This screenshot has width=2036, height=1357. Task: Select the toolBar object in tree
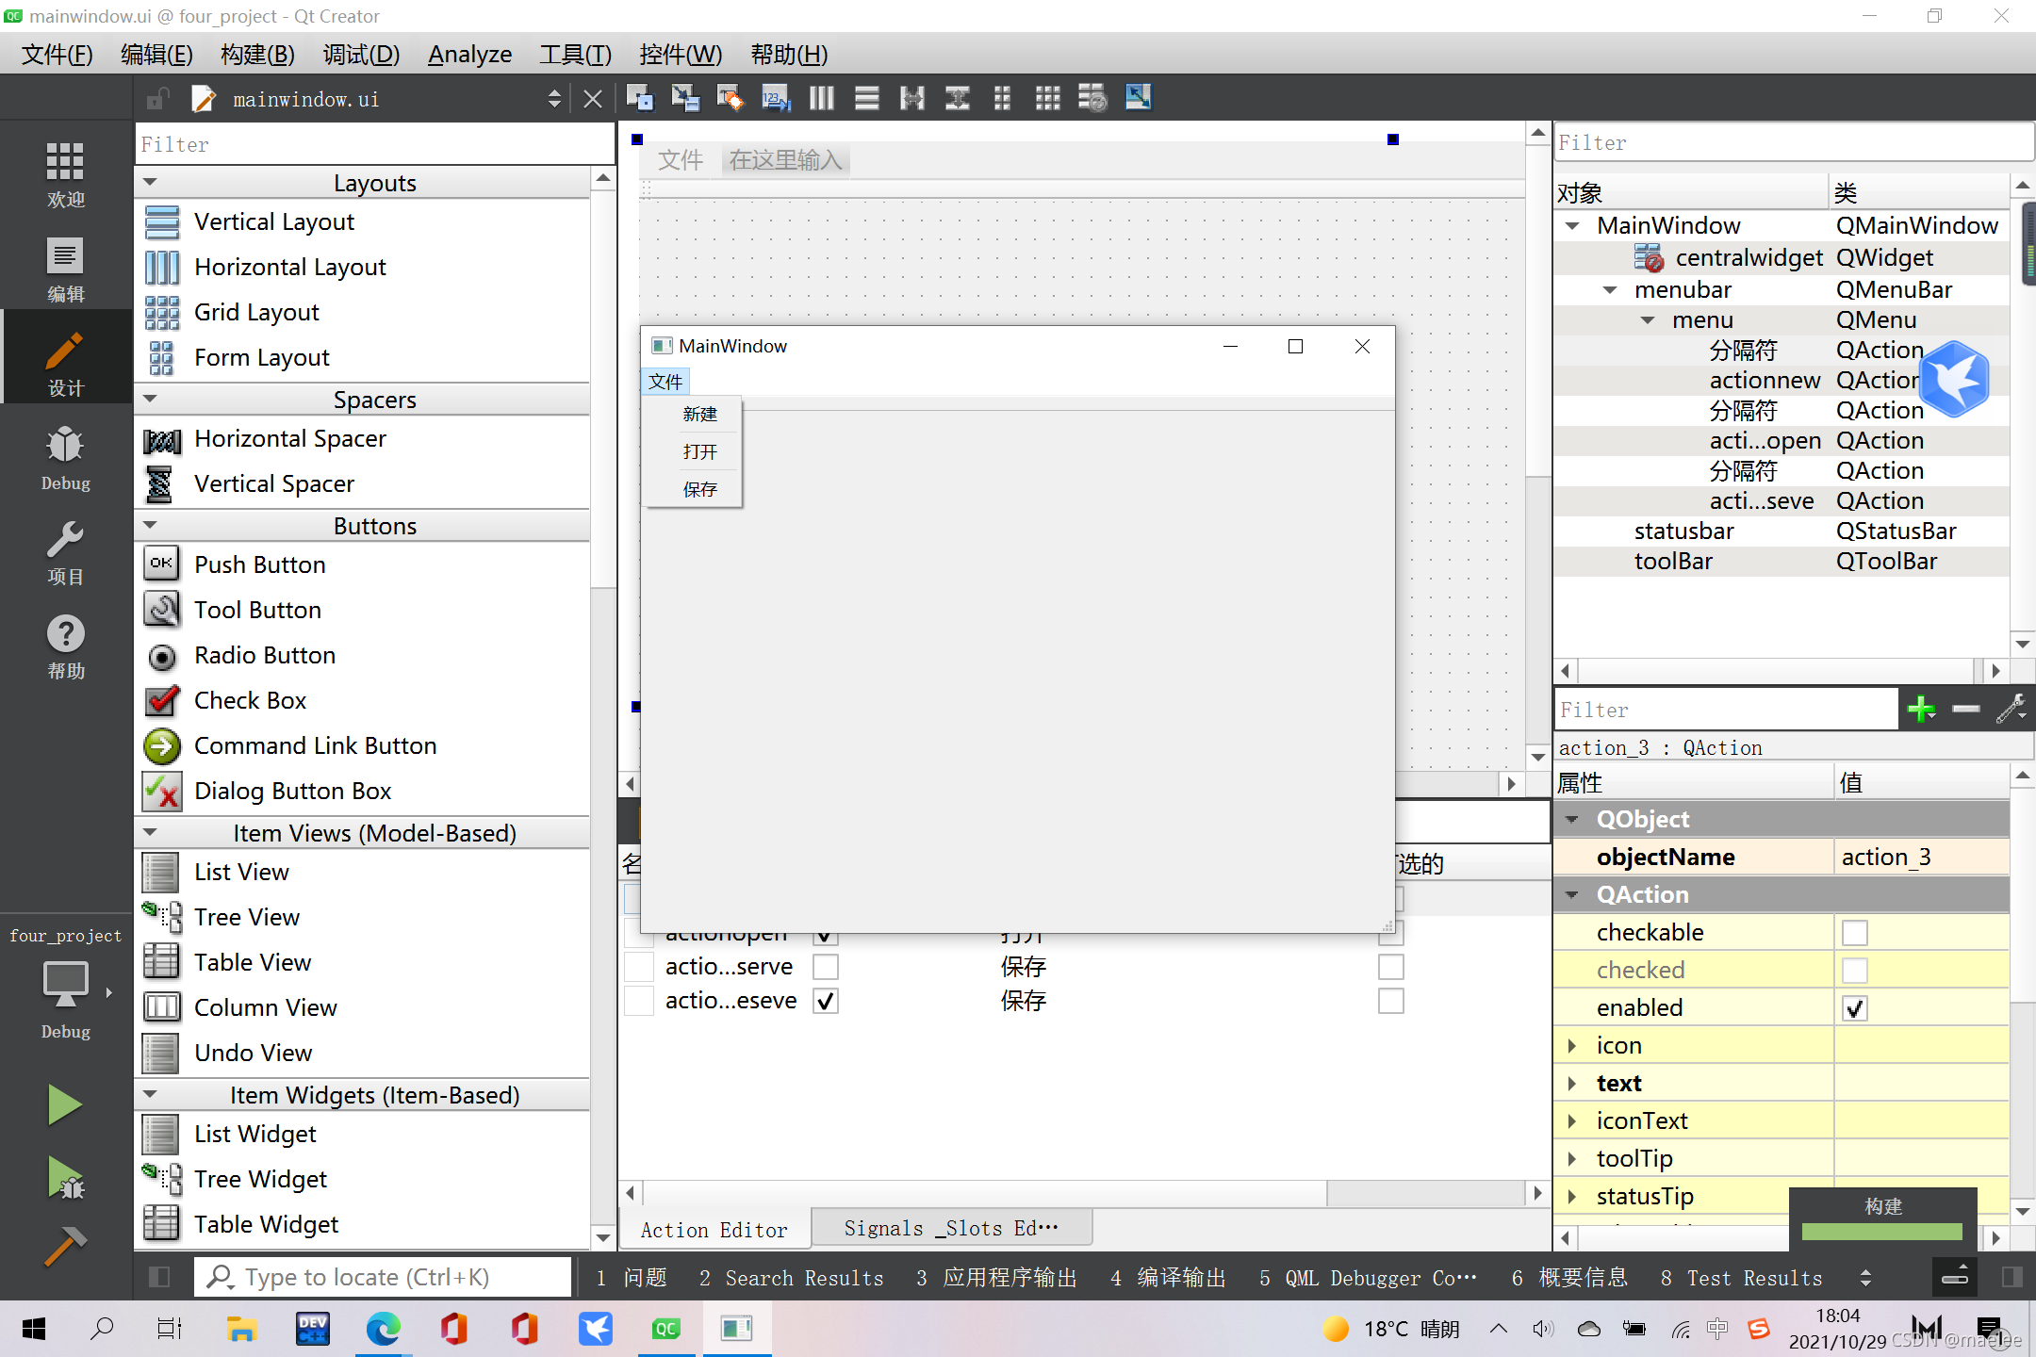point(1673,562)
